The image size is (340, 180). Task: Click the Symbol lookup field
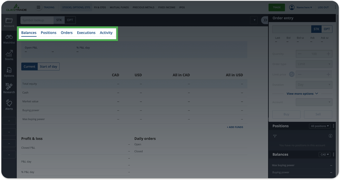(37, 20)
